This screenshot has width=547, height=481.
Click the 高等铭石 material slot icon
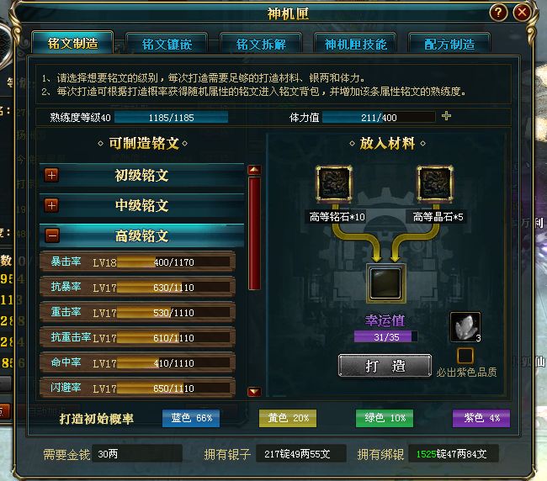tap(334, 183)
